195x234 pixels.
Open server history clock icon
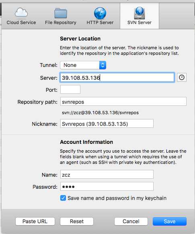coord(181,77)
